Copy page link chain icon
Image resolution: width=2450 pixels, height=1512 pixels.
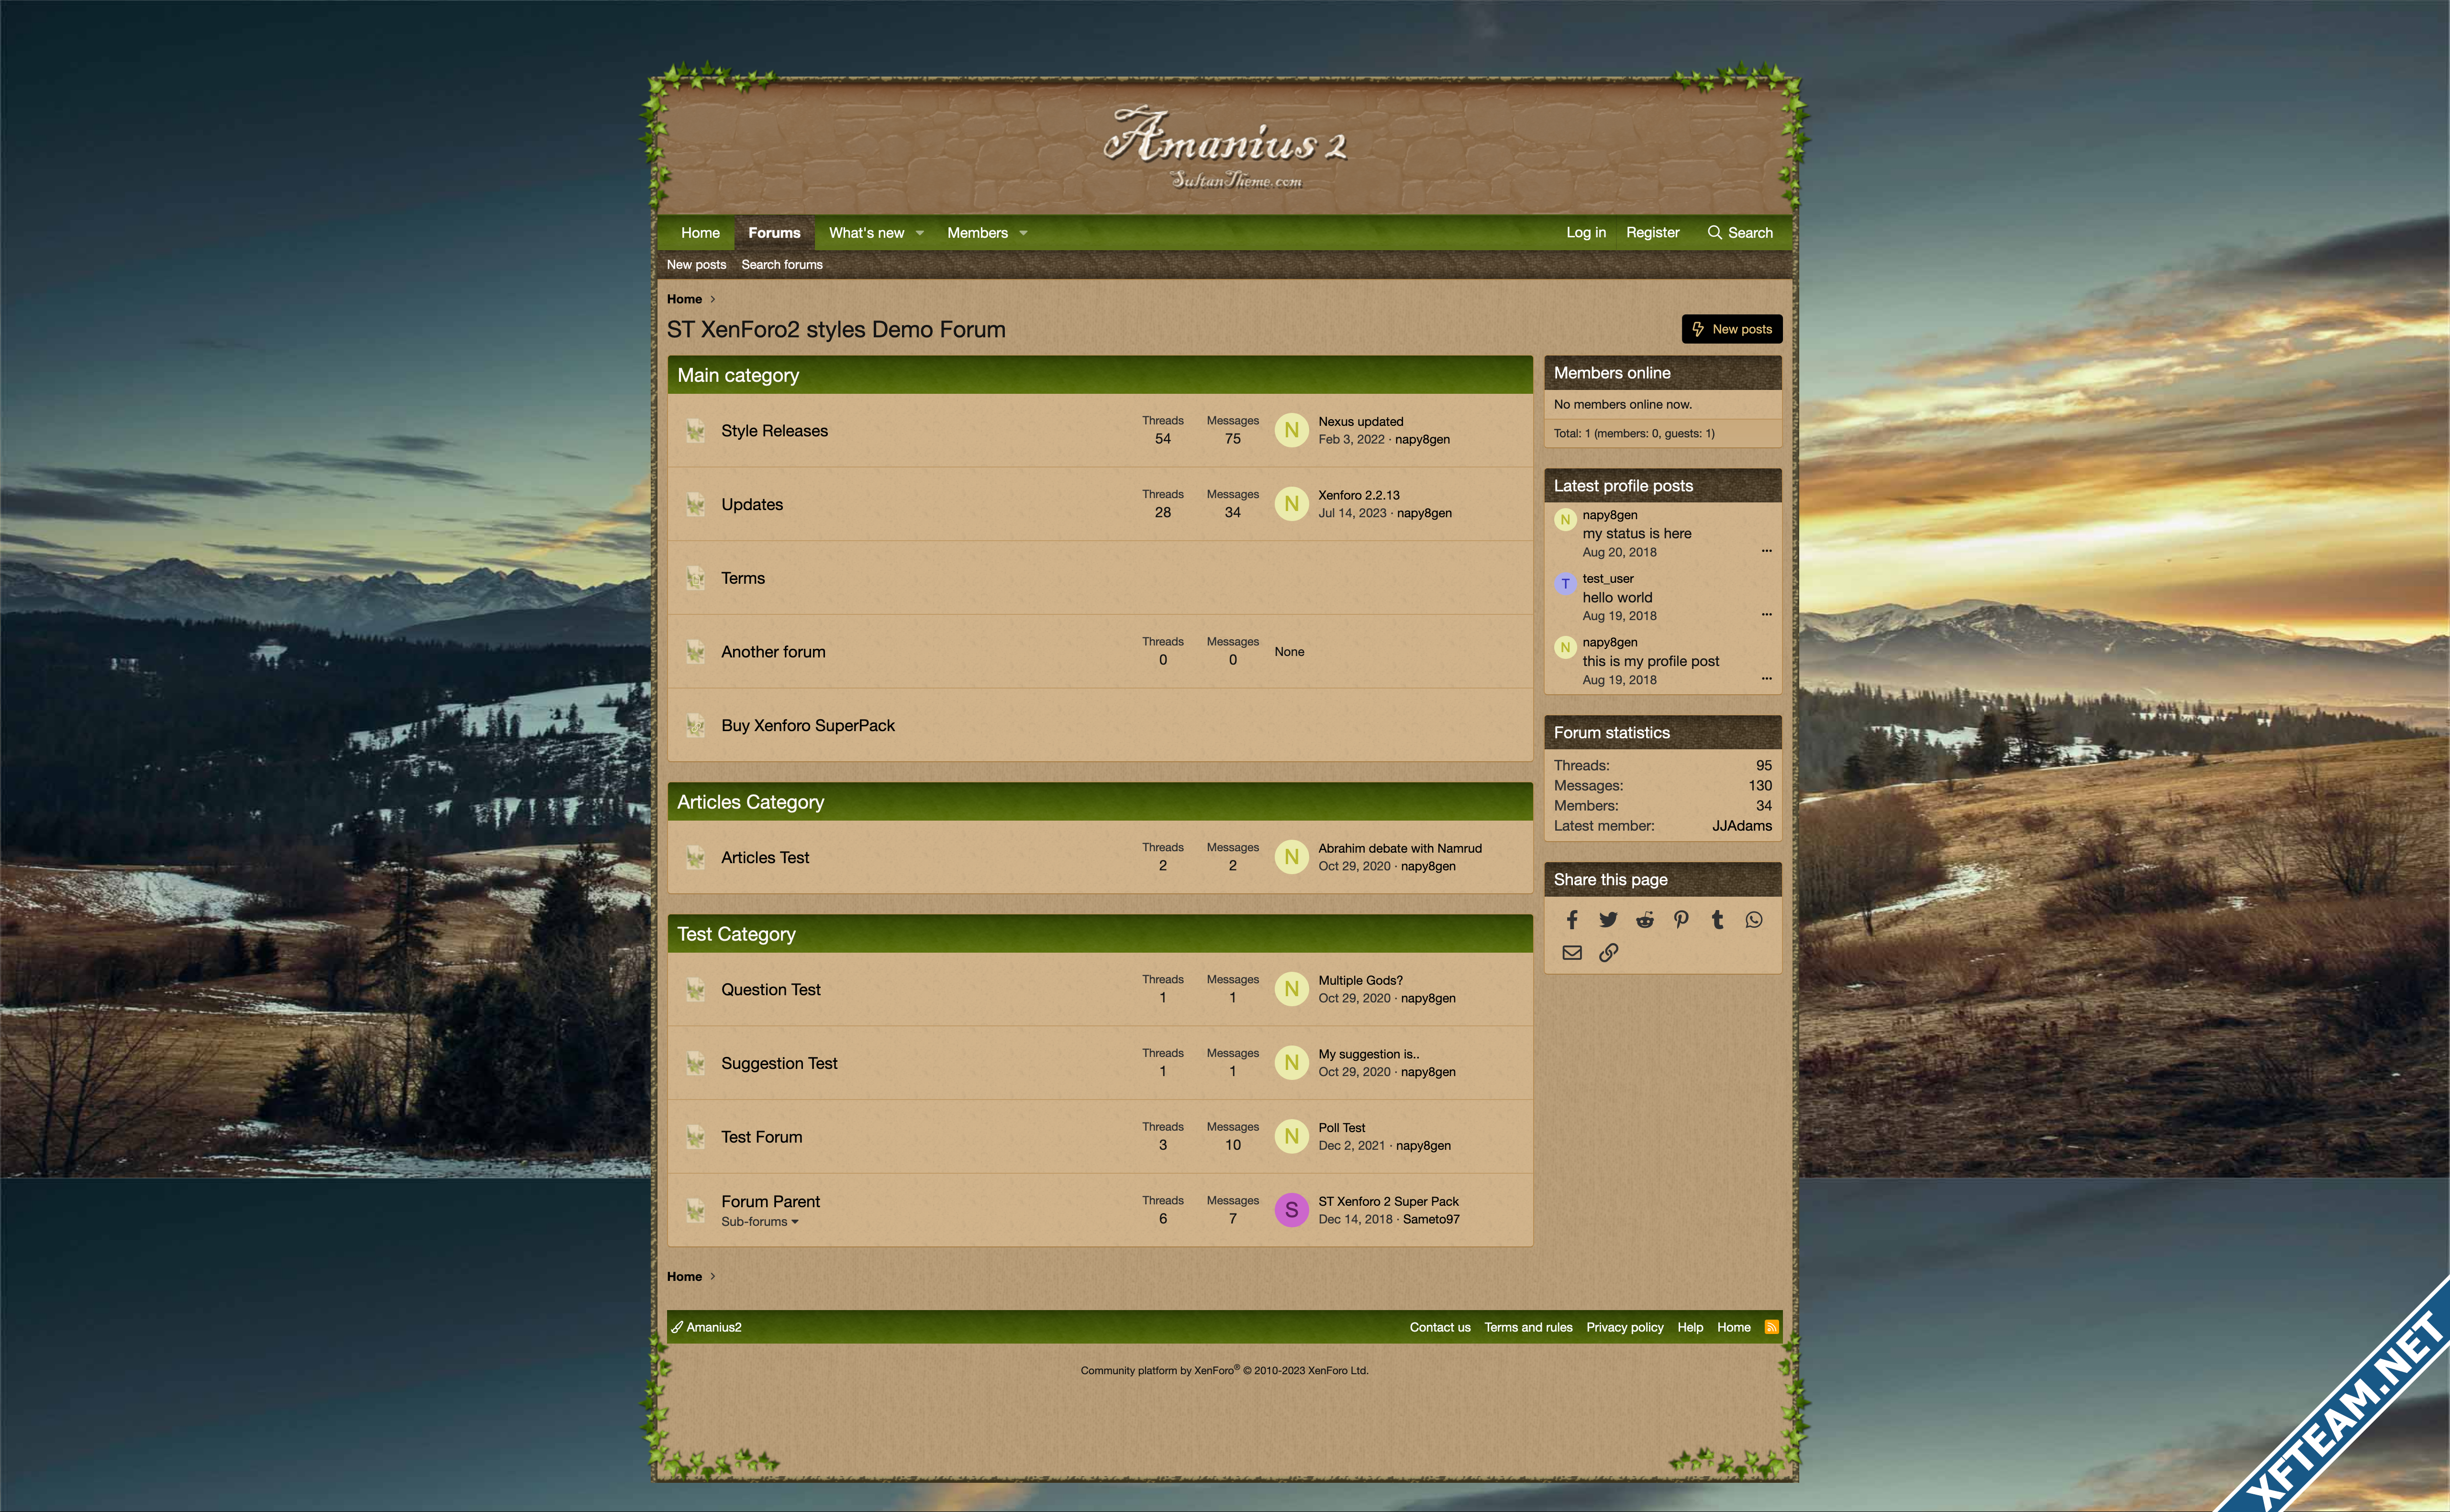1608,953
